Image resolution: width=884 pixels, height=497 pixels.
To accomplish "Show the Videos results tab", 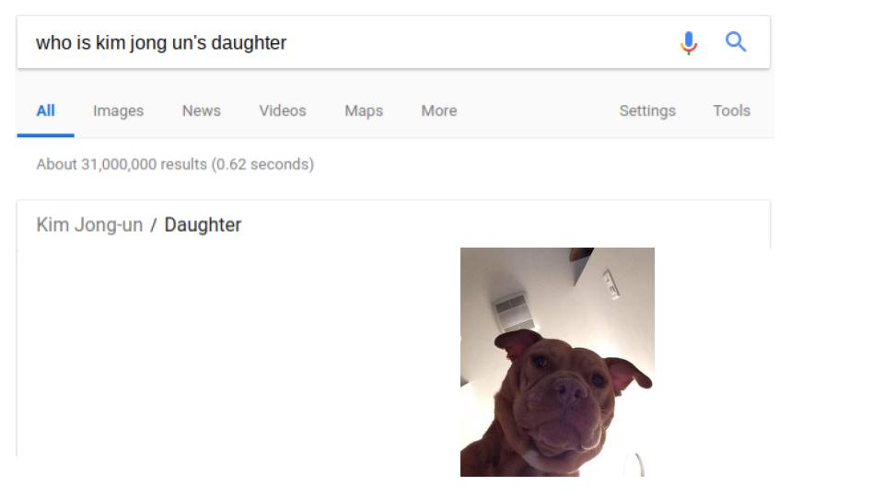I will click(x=283, y=111).
